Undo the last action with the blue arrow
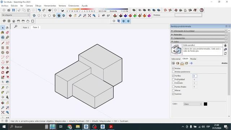The image size is (231, 130). pyautogui.click(x=39, y=10)
